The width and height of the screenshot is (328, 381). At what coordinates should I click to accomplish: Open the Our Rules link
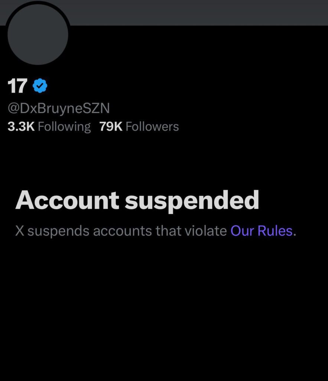coord(262,231)
